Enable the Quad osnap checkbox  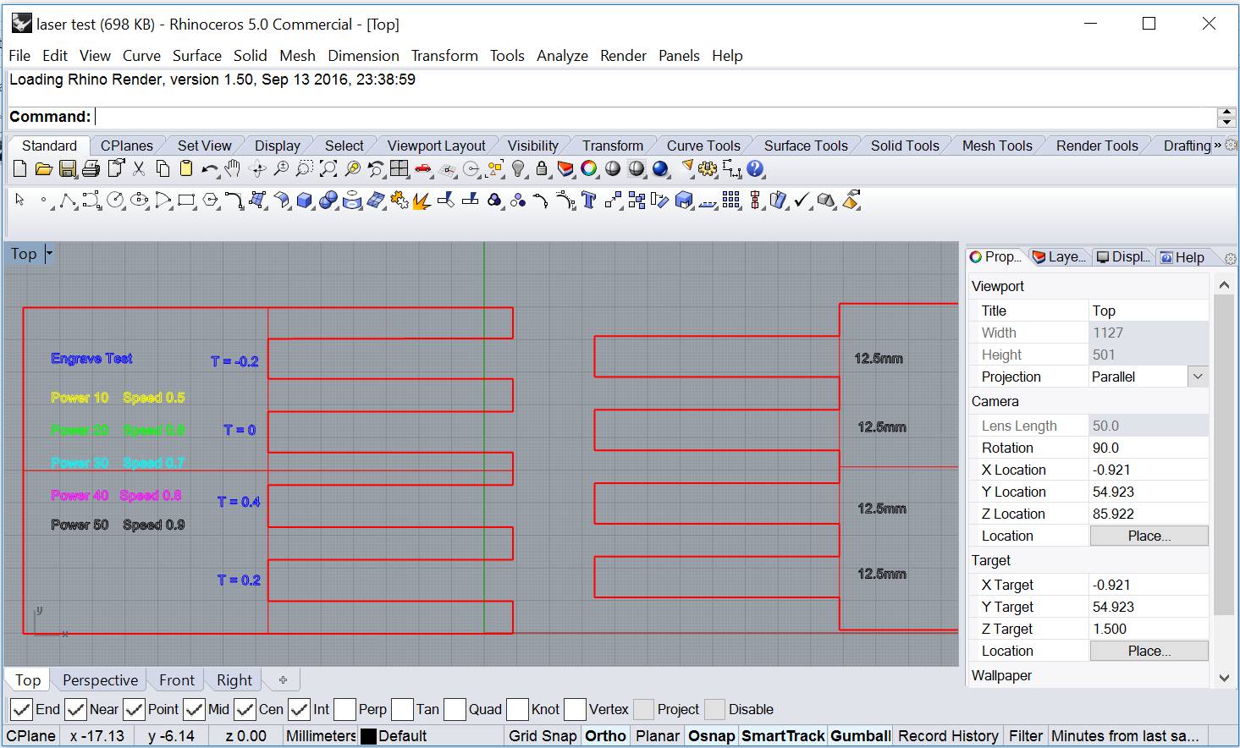[x=455, y=709]
